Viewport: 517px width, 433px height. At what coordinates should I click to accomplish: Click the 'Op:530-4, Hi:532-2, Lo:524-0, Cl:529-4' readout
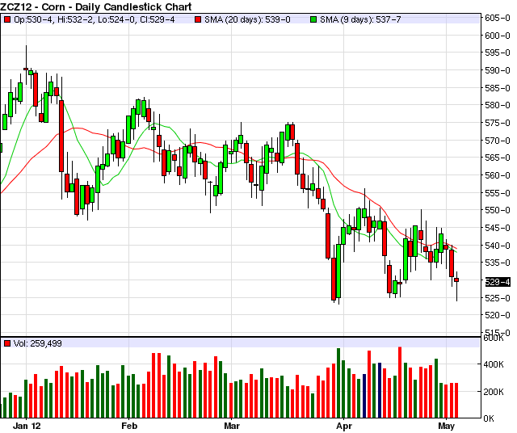[x=95, y=19]
